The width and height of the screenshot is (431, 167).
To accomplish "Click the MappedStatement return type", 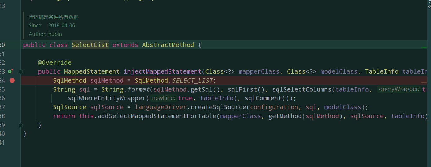I will pos(92,71).
